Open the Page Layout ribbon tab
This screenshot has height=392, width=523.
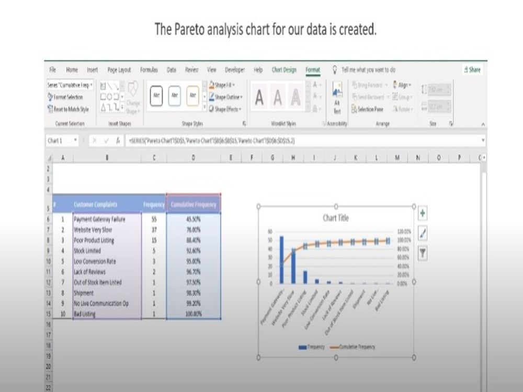click(119, 70)
